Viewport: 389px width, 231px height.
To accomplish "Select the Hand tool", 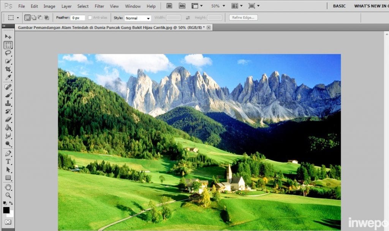I will (8, 187).
